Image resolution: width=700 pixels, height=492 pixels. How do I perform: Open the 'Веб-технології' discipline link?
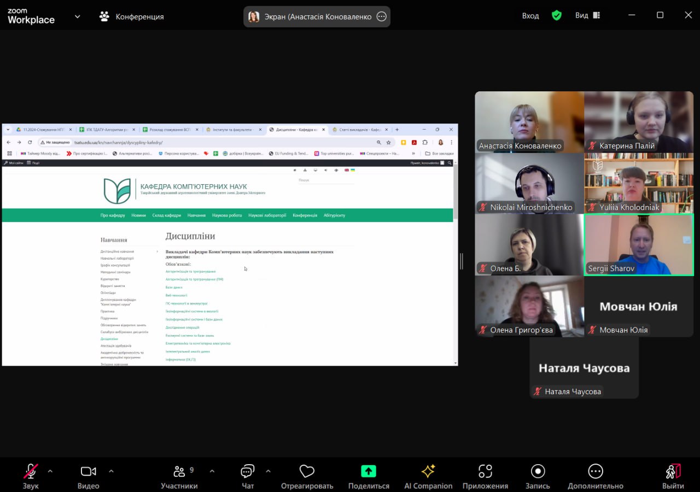pyautogui.click(x=176, y=295)
